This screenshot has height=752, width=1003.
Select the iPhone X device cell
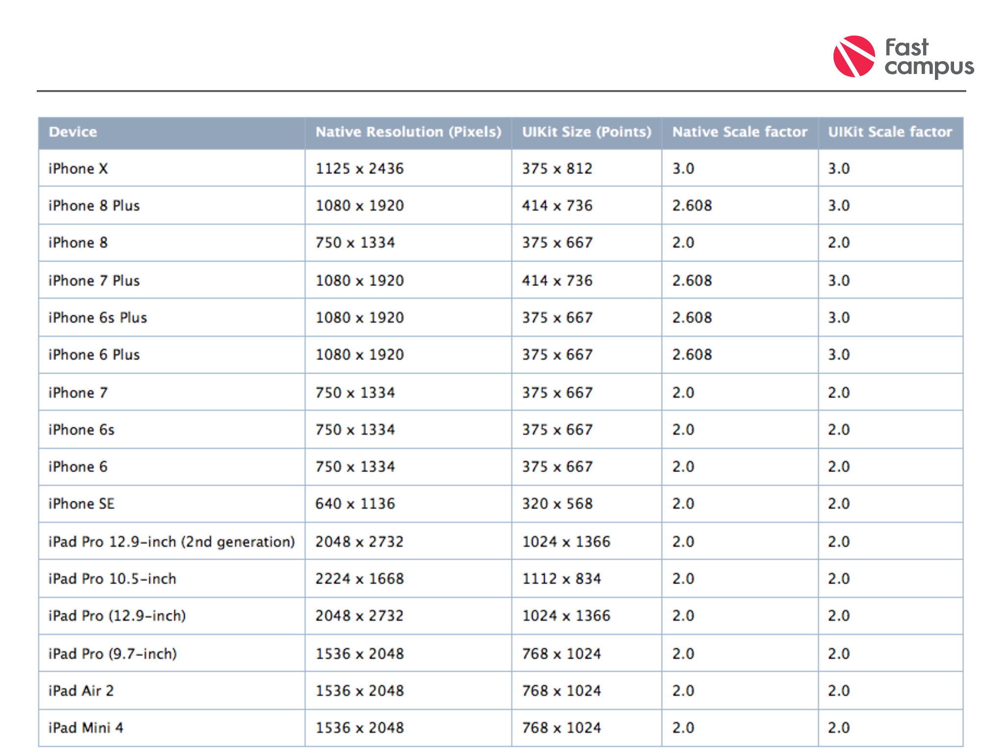[x=78, y=168]
